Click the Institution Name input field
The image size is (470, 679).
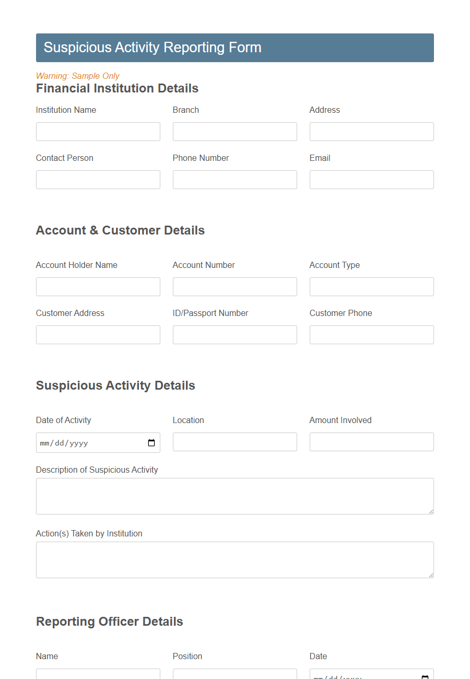98,131
